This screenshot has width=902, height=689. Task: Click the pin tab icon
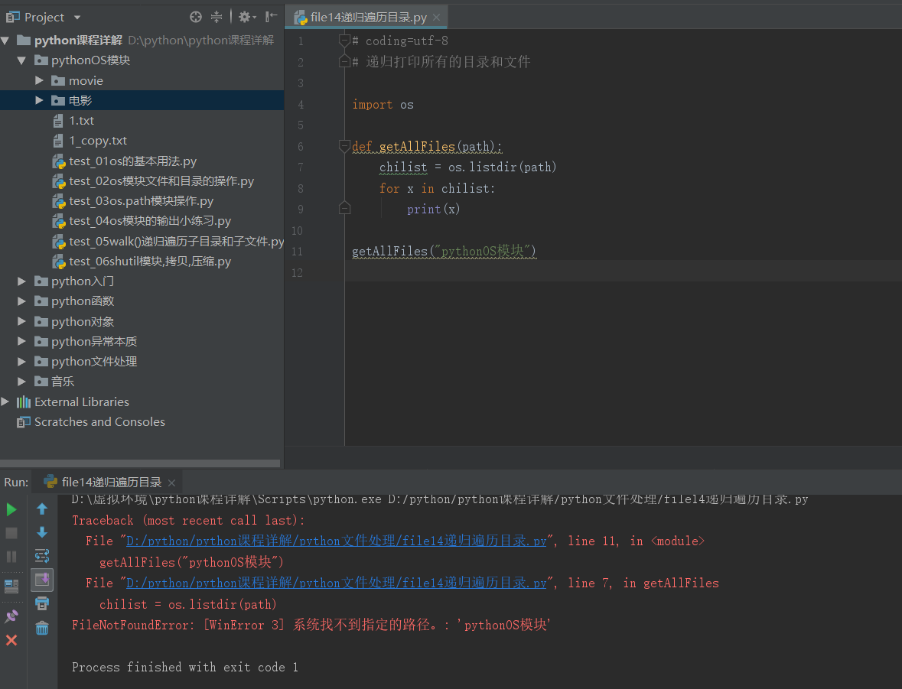(11, 616)
